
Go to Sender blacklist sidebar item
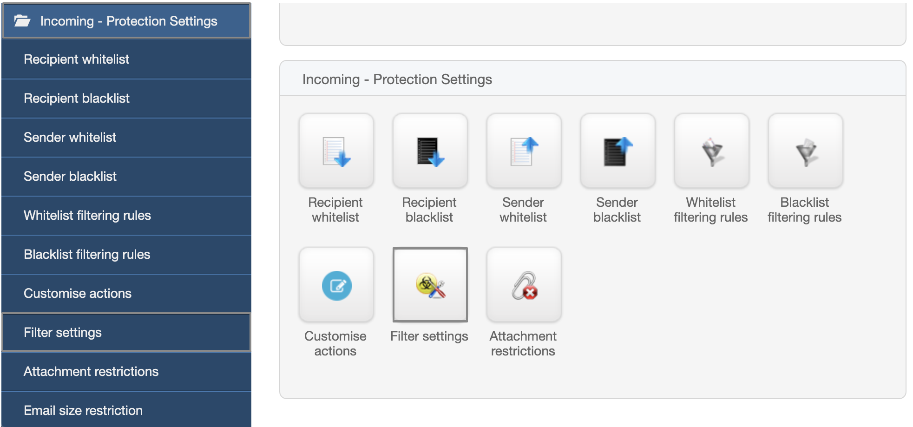click(126, 176)
